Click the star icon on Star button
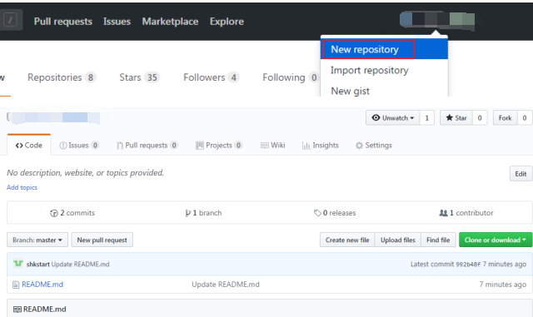This screenshot has width=533, height=317. 450,117
